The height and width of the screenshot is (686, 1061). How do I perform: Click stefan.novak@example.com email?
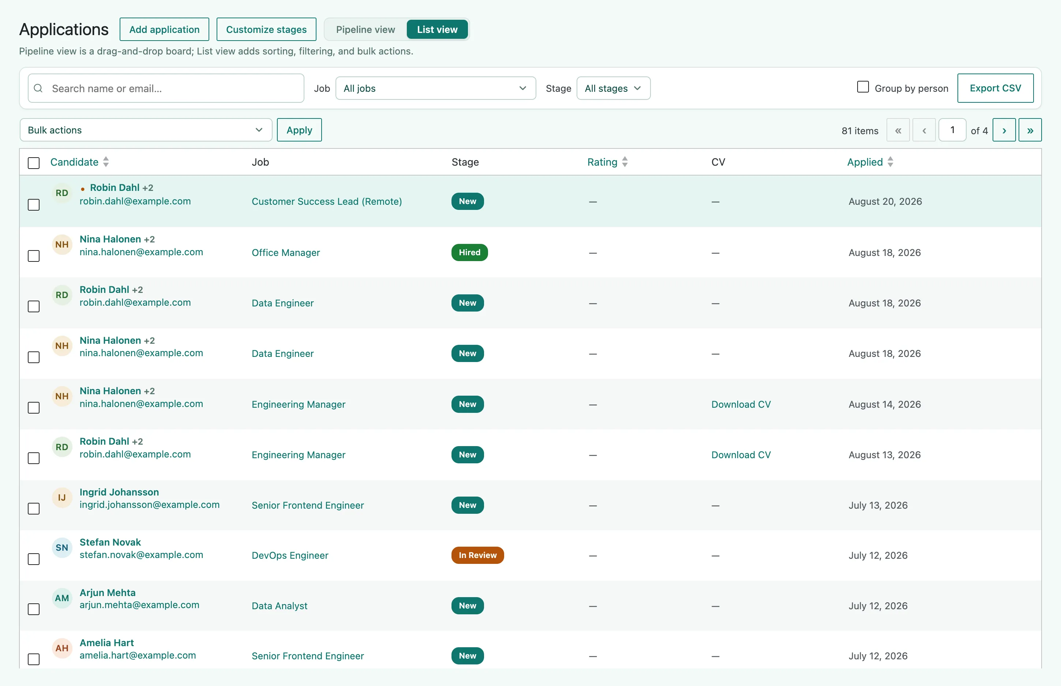coord(141,555)
